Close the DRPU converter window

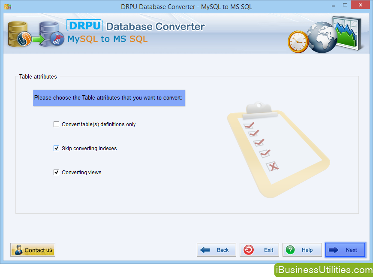[361, 5]
